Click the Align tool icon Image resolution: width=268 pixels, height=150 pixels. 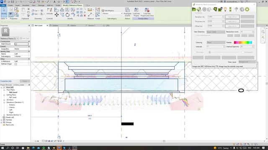[57, 10]
